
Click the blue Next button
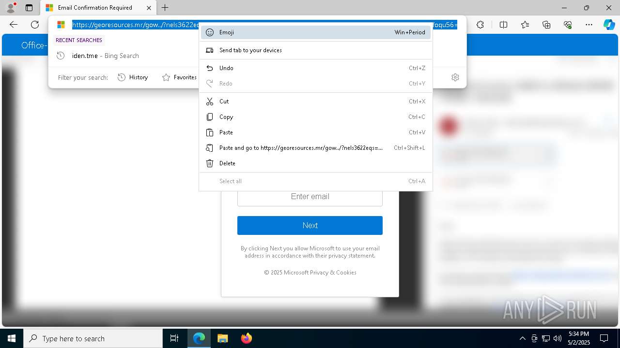click(310, 225)
